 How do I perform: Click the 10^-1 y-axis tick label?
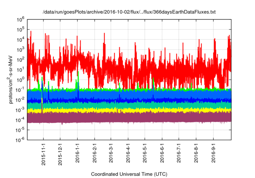[20, 90]
